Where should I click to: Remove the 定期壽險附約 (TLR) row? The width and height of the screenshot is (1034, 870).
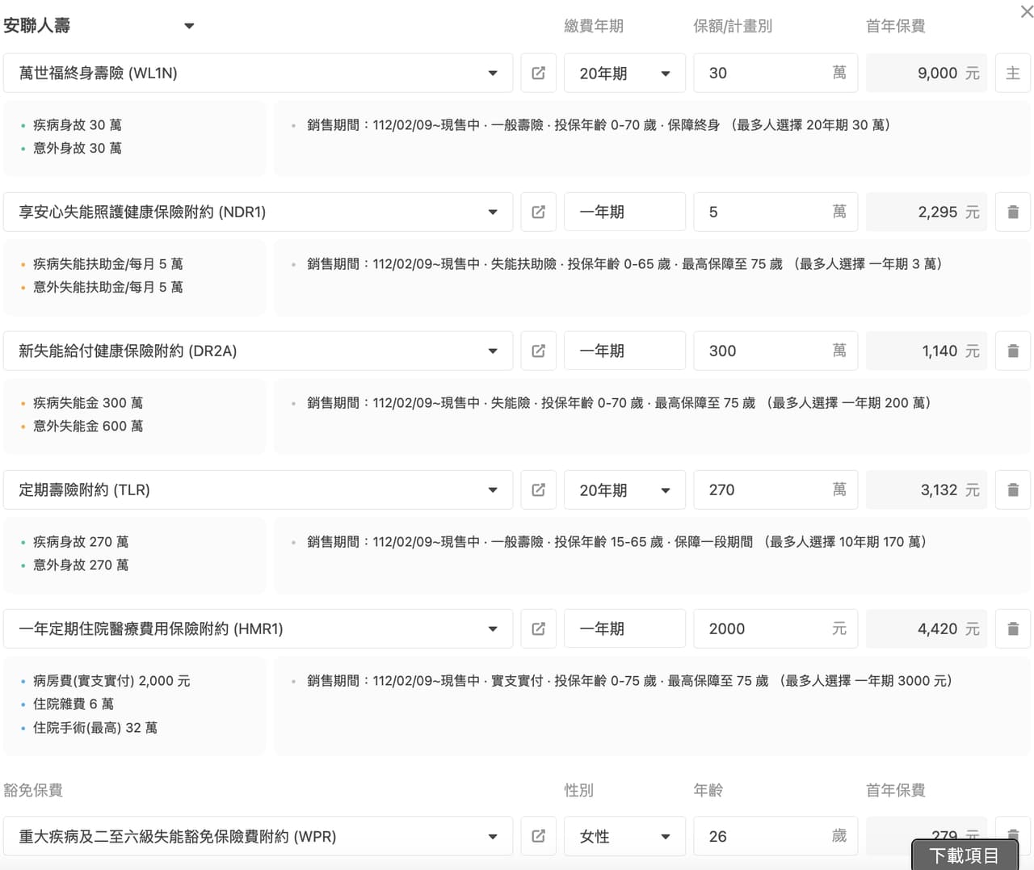[1012, 490]
